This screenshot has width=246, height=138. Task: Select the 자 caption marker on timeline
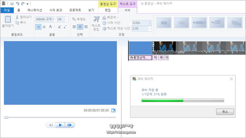point(155,58)
